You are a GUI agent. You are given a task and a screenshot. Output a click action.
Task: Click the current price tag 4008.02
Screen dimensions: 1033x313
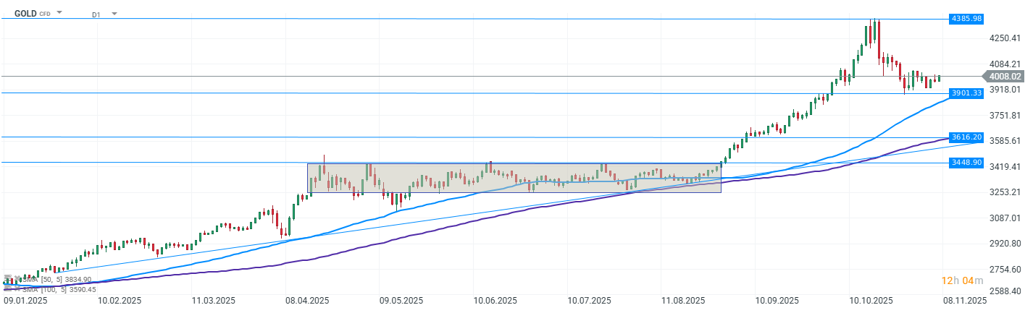point(1003,76)
